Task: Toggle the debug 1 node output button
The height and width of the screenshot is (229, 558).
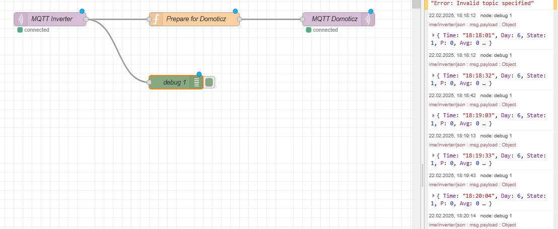Action: click(210, 82)
